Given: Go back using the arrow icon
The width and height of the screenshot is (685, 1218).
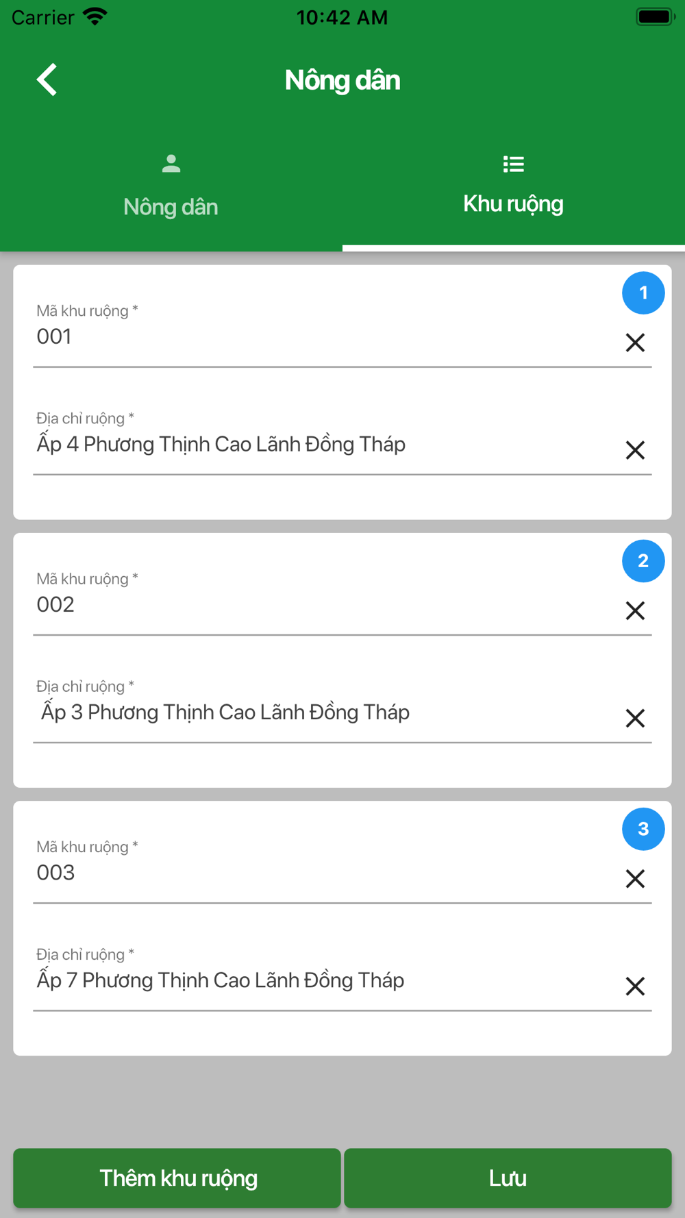Looking at the screenshot, I should 47,79.
